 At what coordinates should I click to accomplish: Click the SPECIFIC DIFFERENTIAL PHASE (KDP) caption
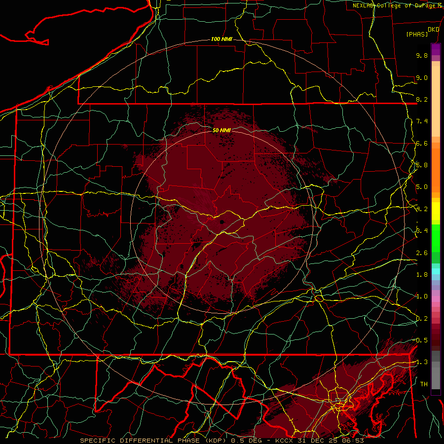(153, 441)
